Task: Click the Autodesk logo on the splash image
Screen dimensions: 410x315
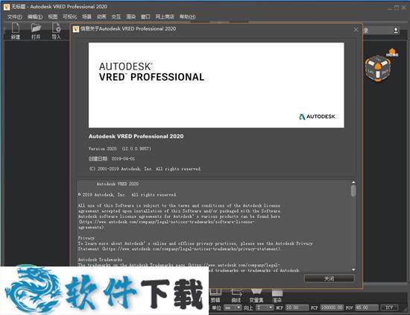Action: coord(317,116)
